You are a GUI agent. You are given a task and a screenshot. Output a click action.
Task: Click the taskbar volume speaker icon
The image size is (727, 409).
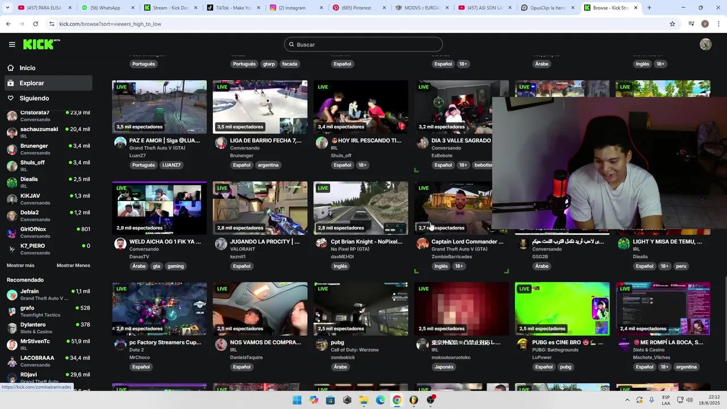[x=689, y=400]
